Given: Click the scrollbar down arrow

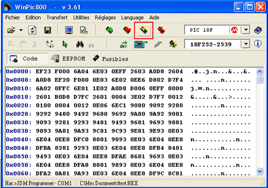Looking at the screenshot, I should pyautogui.click(x=260, y=171).
